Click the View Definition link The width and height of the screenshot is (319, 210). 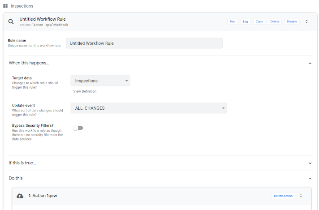pyautogui.click(x=85, y=91)
